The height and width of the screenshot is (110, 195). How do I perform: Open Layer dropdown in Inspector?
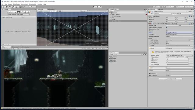click(x=185, y=14)
